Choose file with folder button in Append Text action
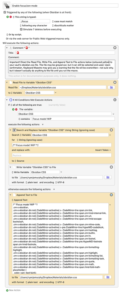 pyautogui.click(x=108, y=277)
